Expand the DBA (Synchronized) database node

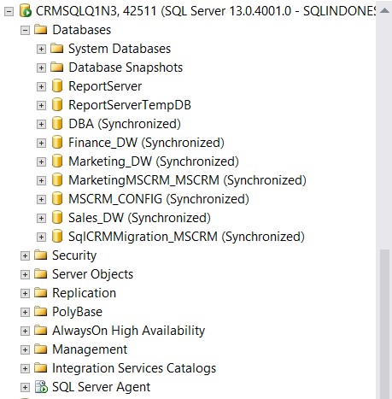pos(41,124)
